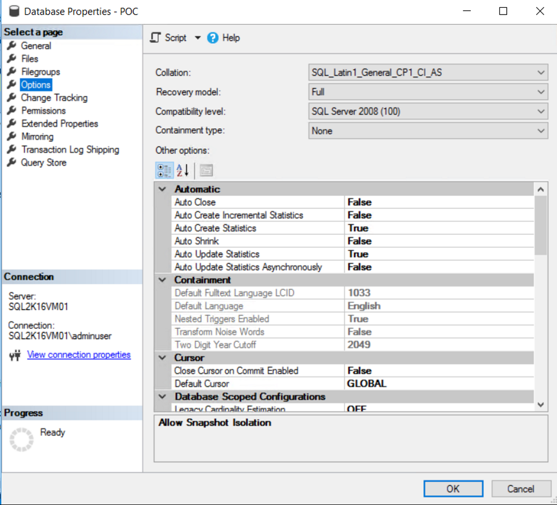Click the database cylinder icon in title bar
Viewport: 557px width, 505px height.
(x=14, y=11)
